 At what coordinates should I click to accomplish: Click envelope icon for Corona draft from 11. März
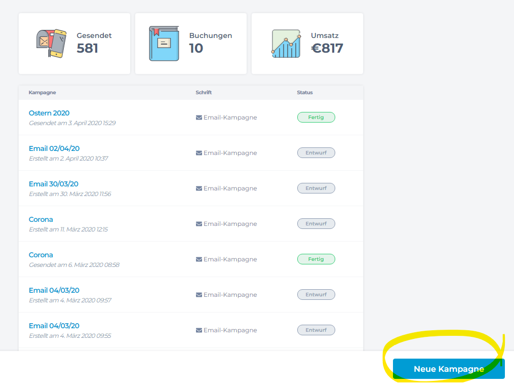199,224
